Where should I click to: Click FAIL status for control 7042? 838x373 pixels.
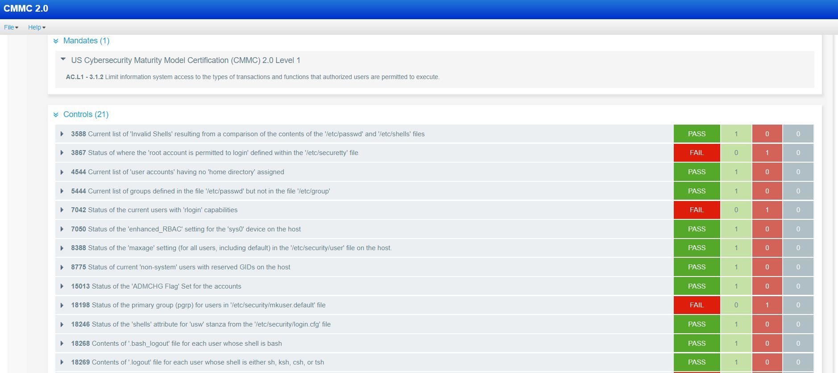[x=697, y=210]
